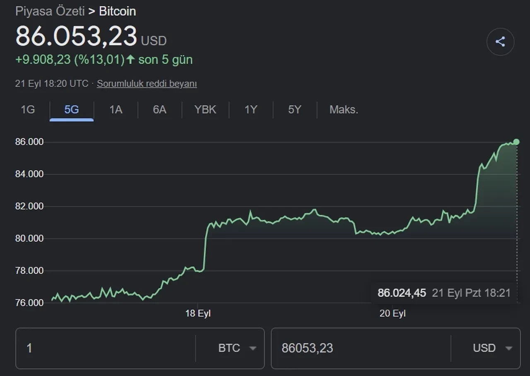Open the BTC currency dropdown
This screenshot has width=530, height=376.
click(237, 348)
